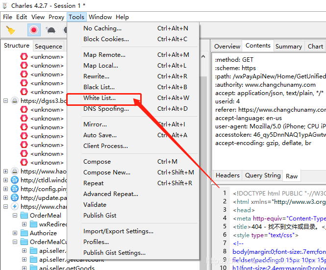Open the Help menu

tap(122, 17)
